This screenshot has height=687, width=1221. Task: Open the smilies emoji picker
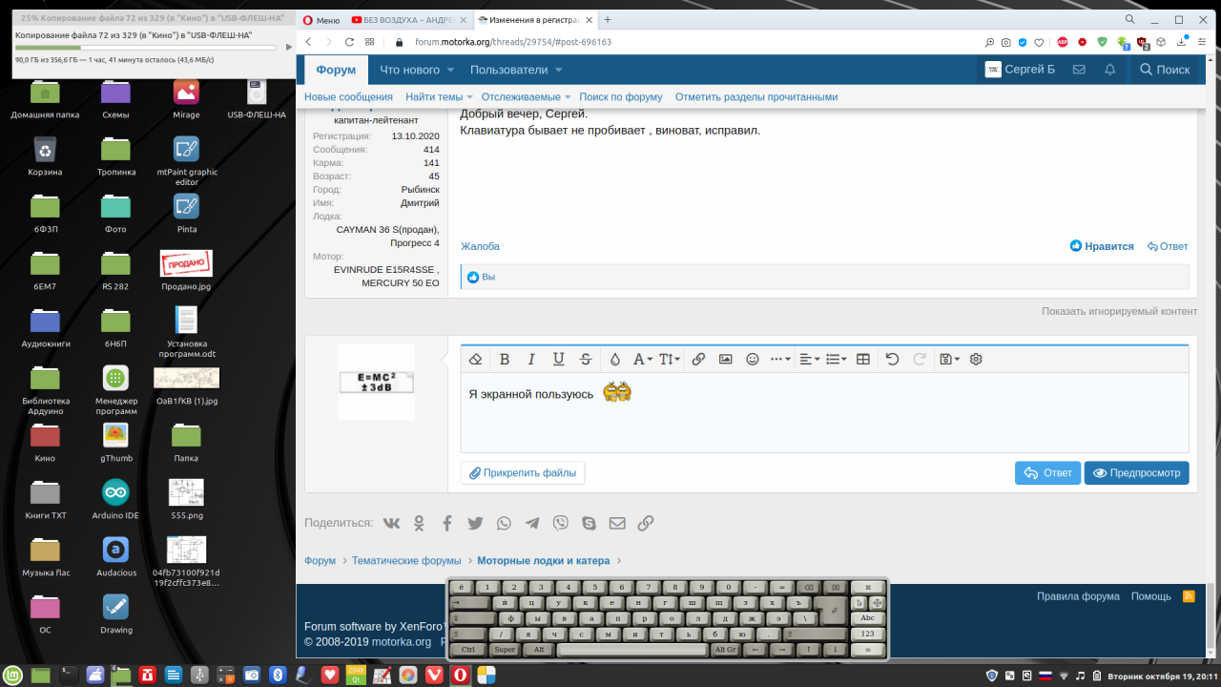(752, 359)
